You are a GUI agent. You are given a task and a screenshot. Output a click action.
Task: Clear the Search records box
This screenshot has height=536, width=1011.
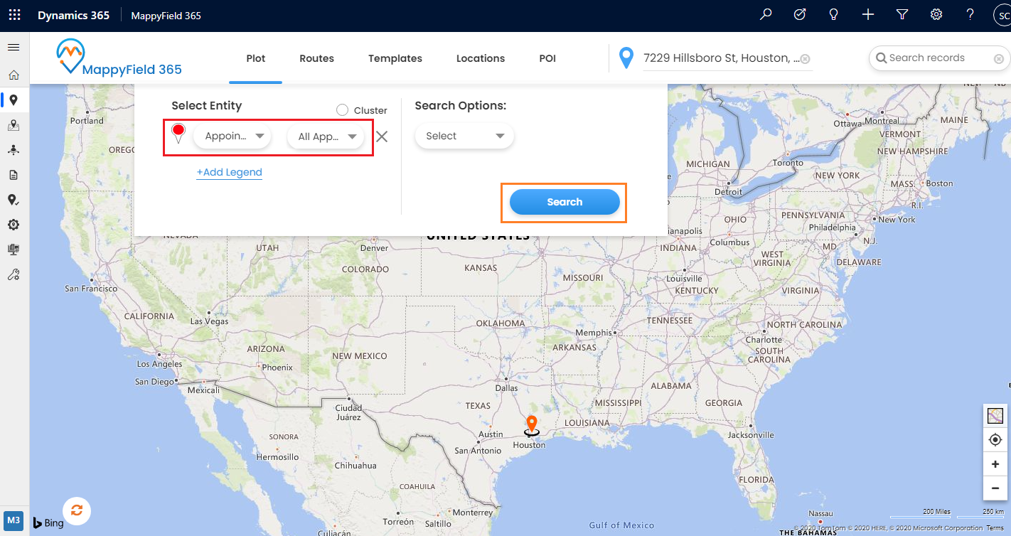(999, 59)
